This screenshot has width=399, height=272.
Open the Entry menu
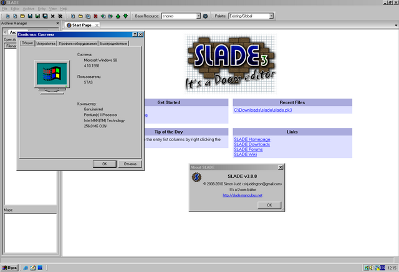[x=41, y=8]
